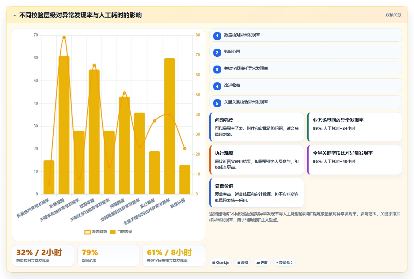The width and height of the screenshot is (414, 279).
Task: Open list row 影响范围
Action: [x=306, y=52]
